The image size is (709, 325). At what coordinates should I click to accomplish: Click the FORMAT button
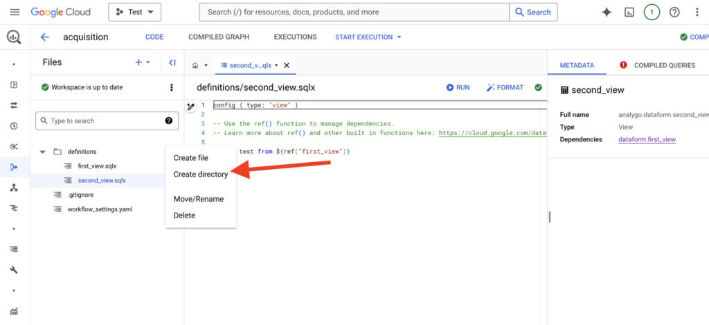505,87
